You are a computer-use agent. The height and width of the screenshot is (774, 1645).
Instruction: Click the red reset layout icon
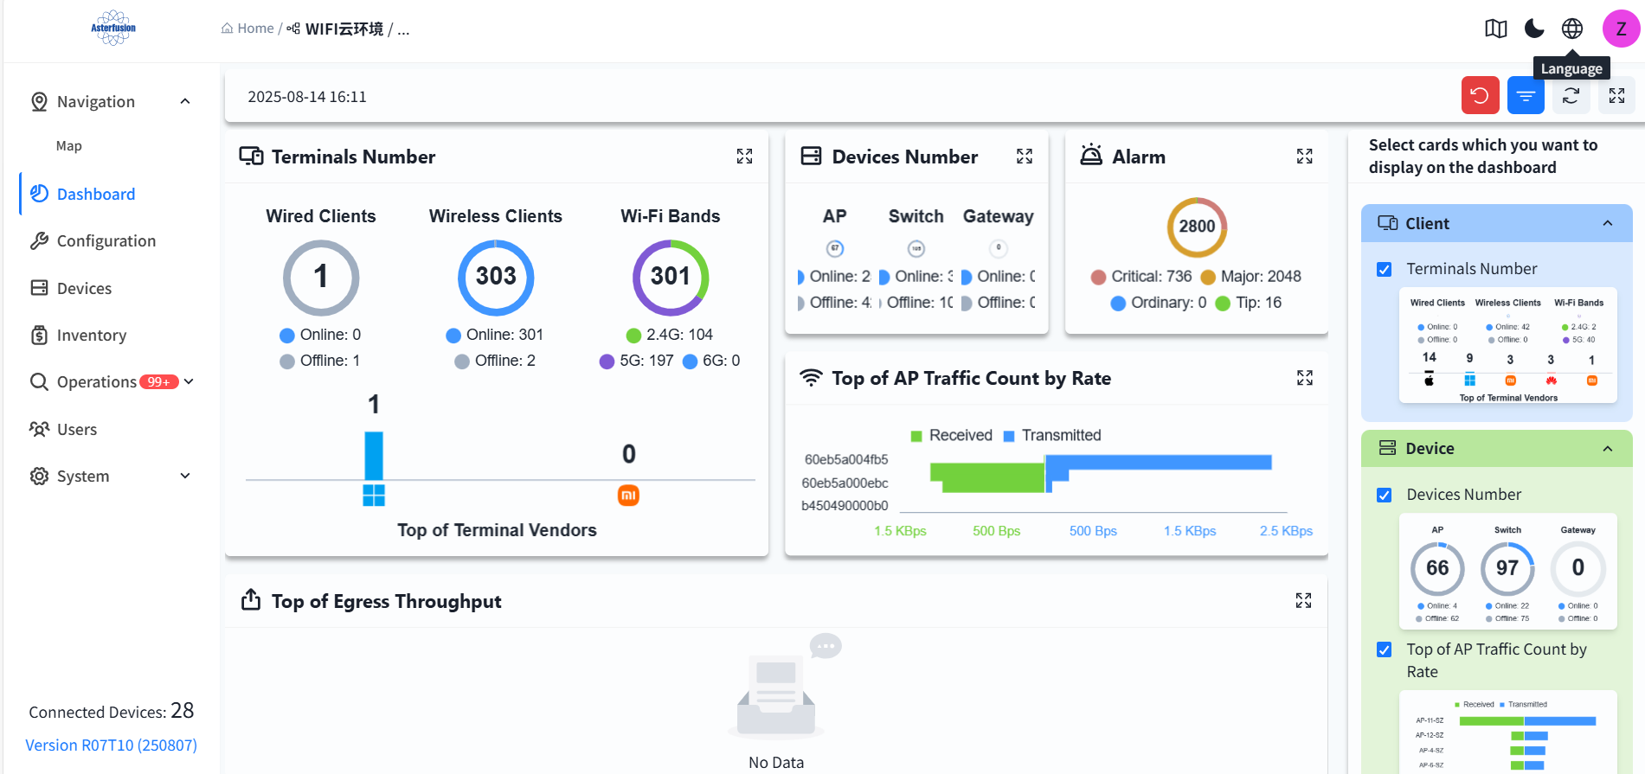point(1480,95)
